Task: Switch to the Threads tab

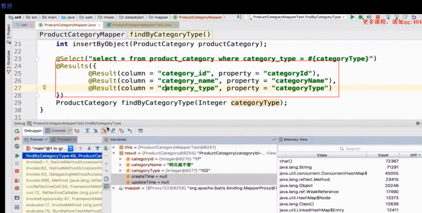Action: [63, 139]
